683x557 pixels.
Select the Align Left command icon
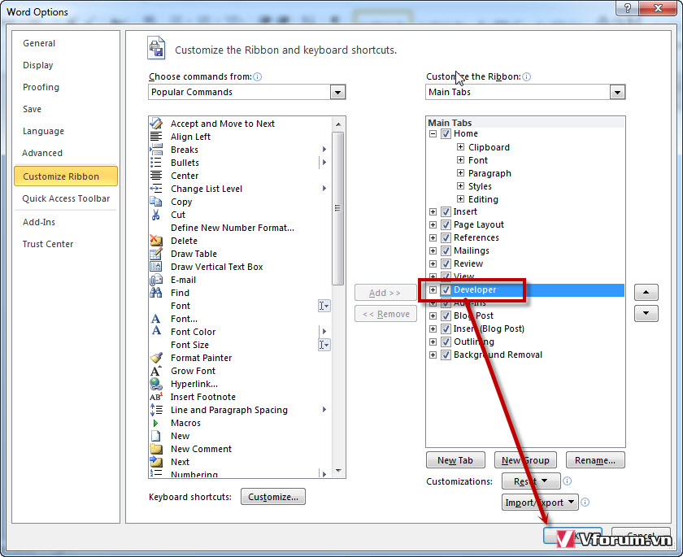tap(156, 137)
